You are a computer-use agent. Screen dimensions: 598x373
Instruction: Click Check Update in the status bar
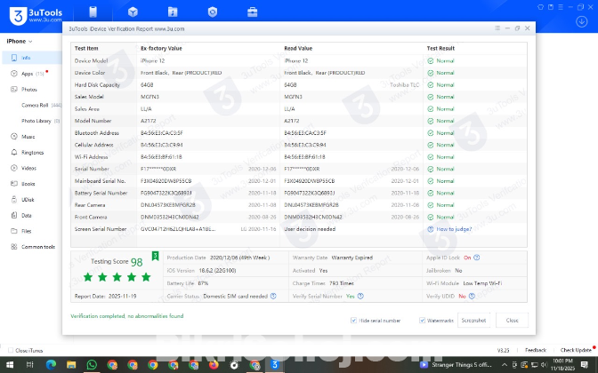tap(575, 350)
